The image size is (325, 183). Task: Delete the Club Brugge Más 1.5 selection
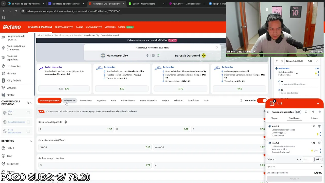[x=319, y=126]
